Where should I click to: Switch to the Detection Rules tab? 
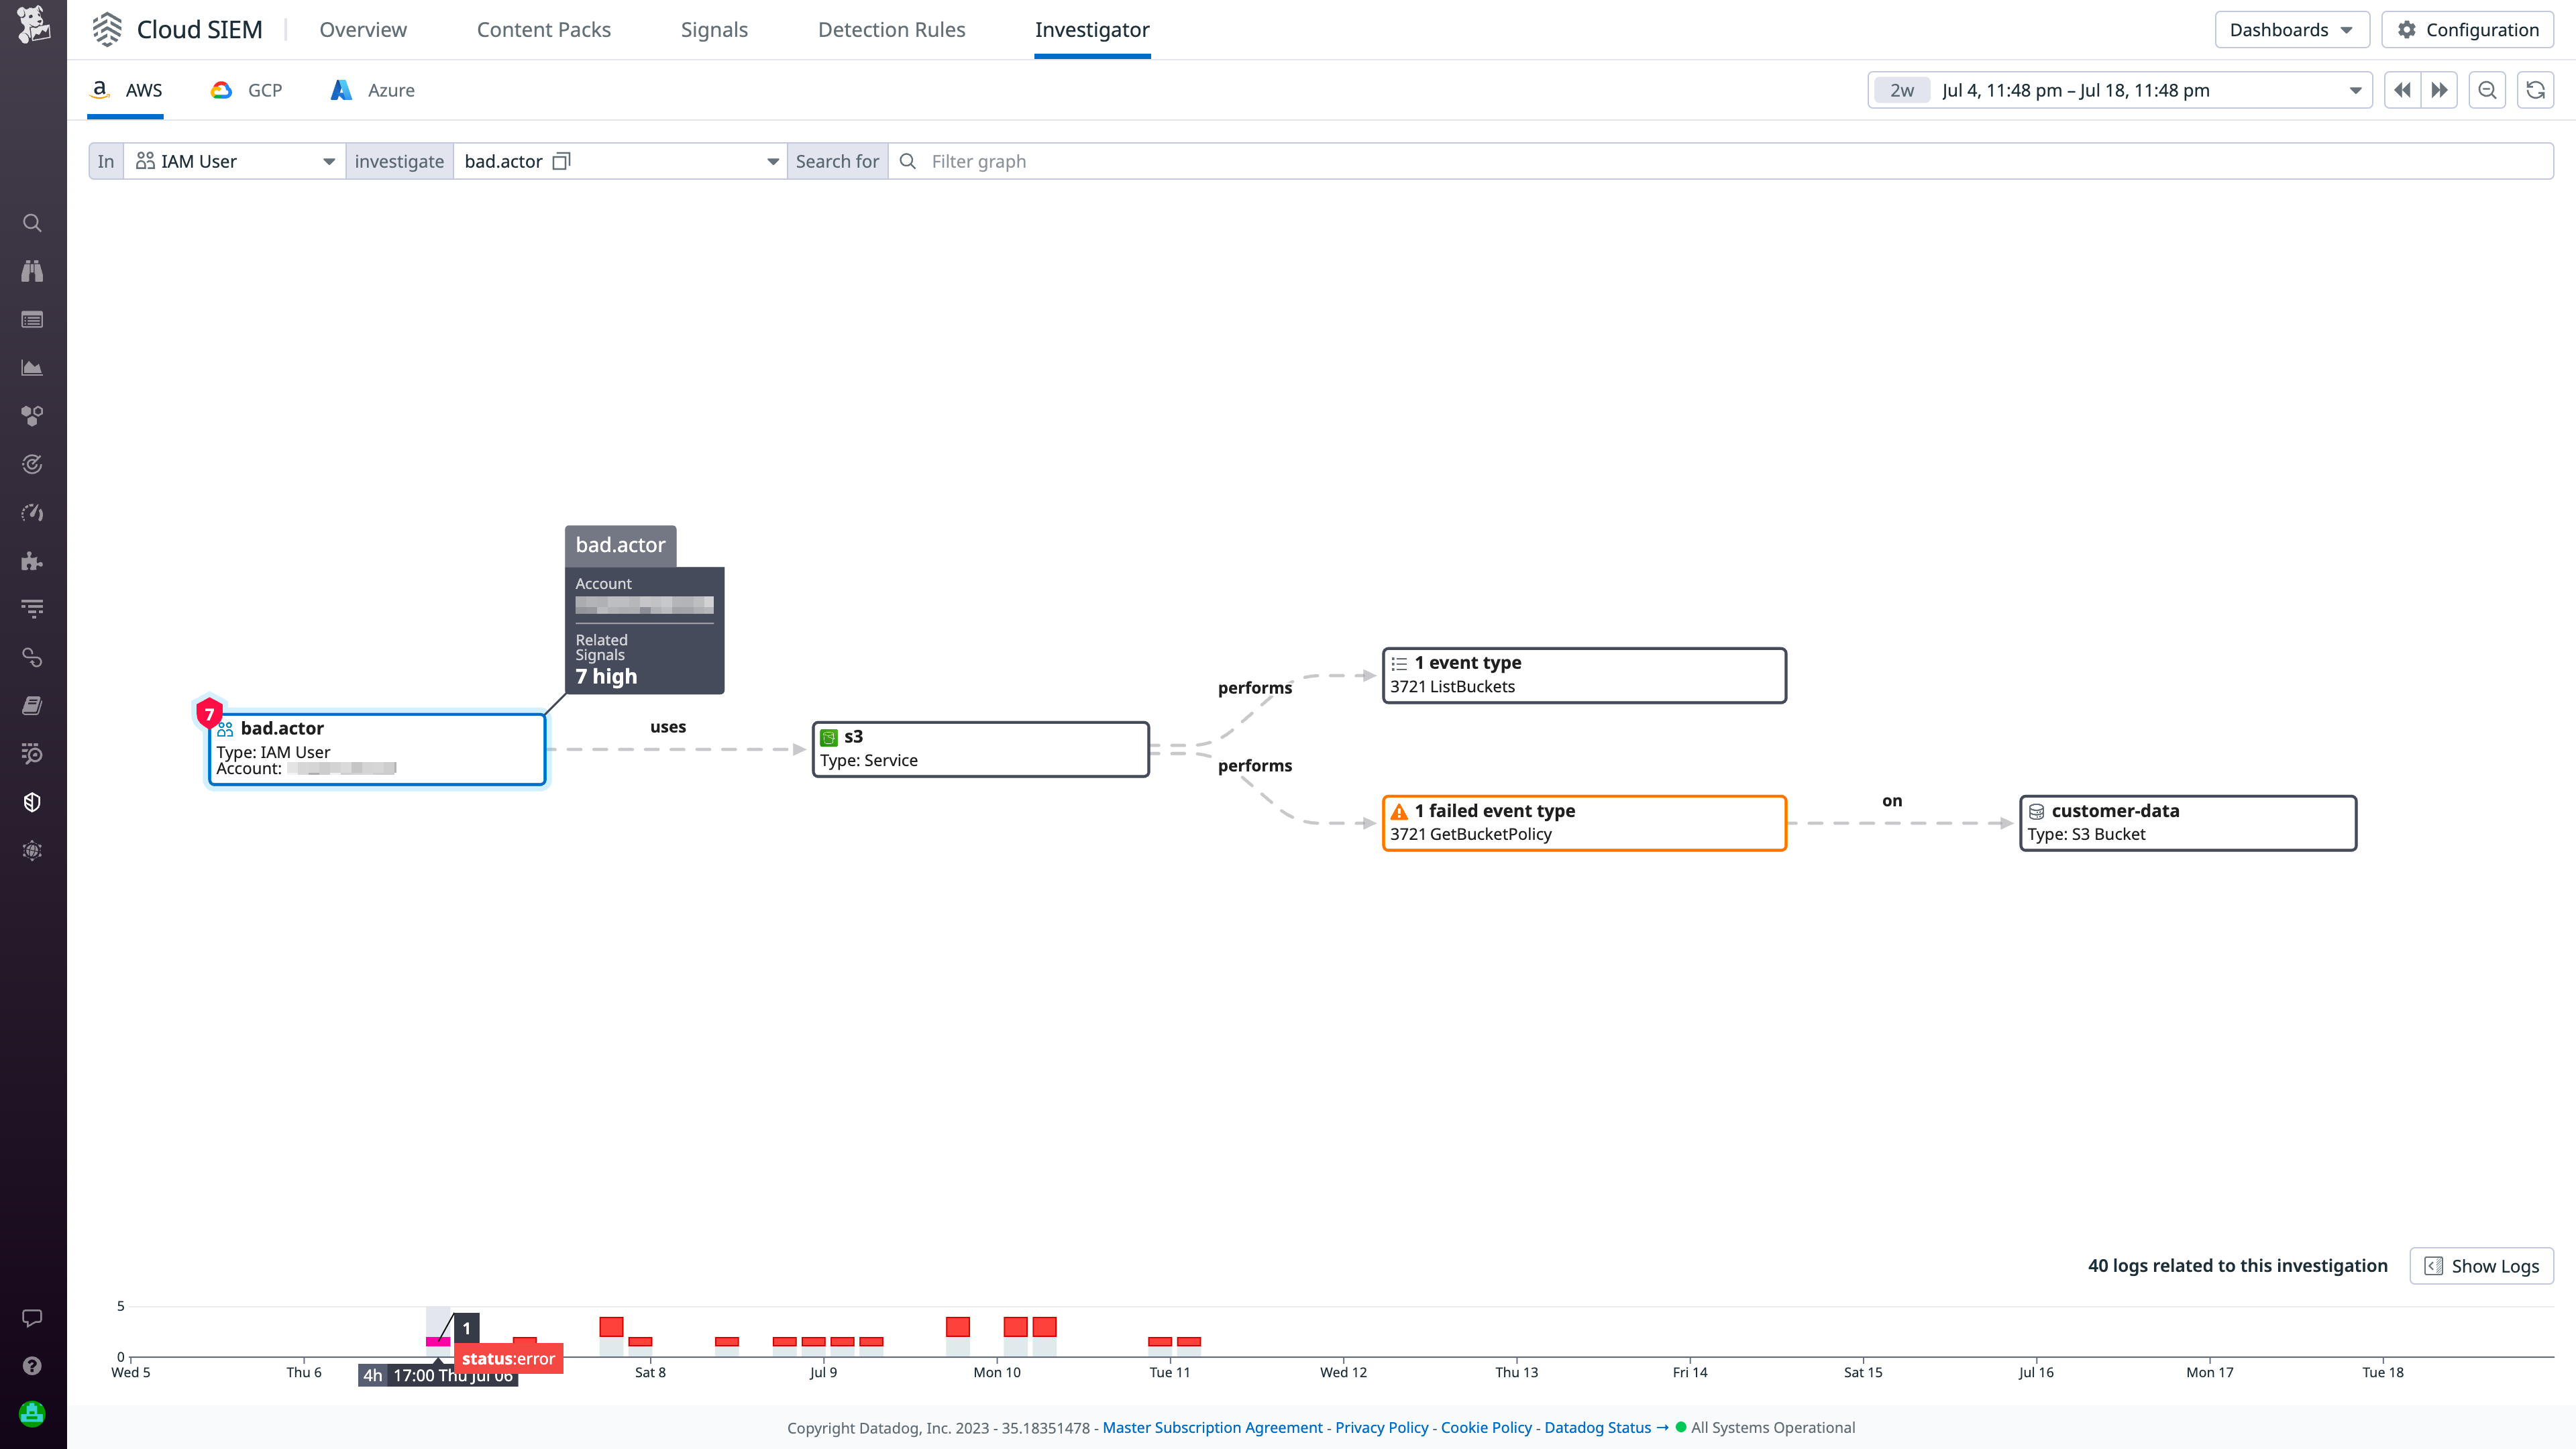click(891, 30)
